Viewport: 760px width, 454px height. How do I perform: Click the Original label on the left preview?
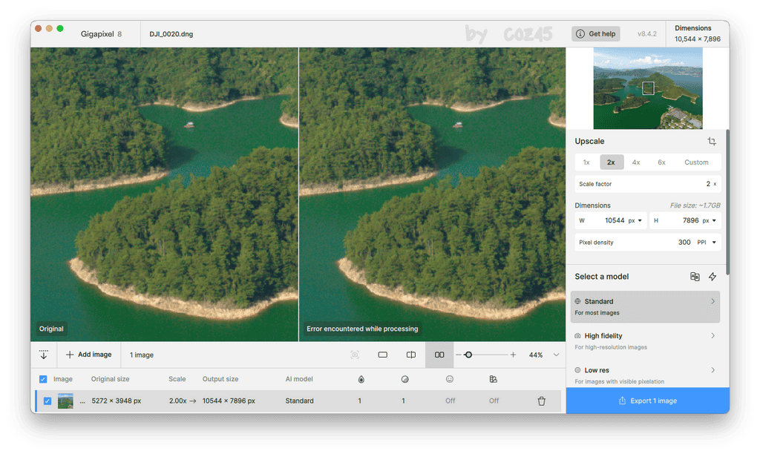(x=51, y=329)
